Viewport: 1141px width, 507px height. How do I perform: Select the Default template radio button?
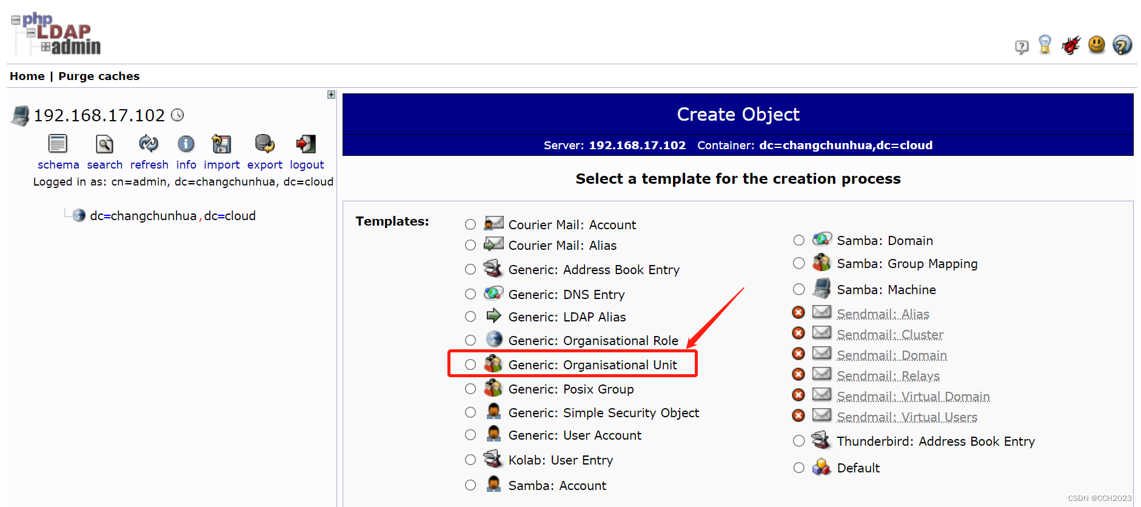(x=799, y=468)
